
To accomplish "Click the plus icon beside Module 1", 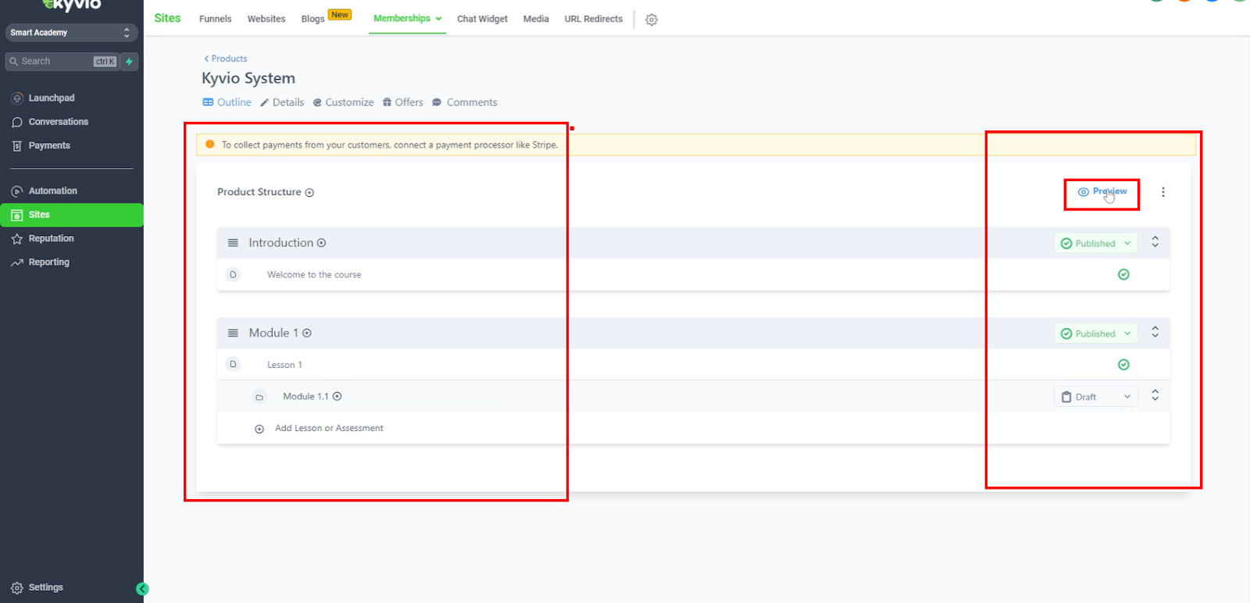I will tap(307, 334).
